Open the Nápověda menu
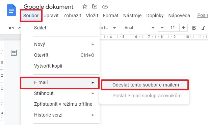This screenshot has width=208, height=125. [179, 16]
